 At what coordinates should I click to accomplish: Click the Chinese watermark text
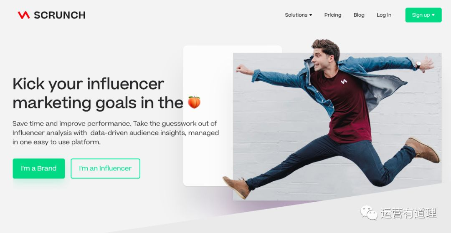click(409, 213)
